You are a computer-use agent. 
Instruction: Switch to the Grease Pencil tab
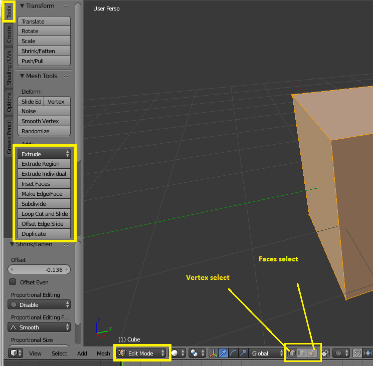tap(9, 137)
